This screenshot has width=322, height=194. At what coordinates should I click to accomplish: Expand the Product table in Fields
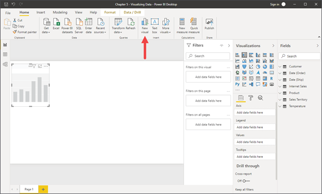tap(280, 93)
